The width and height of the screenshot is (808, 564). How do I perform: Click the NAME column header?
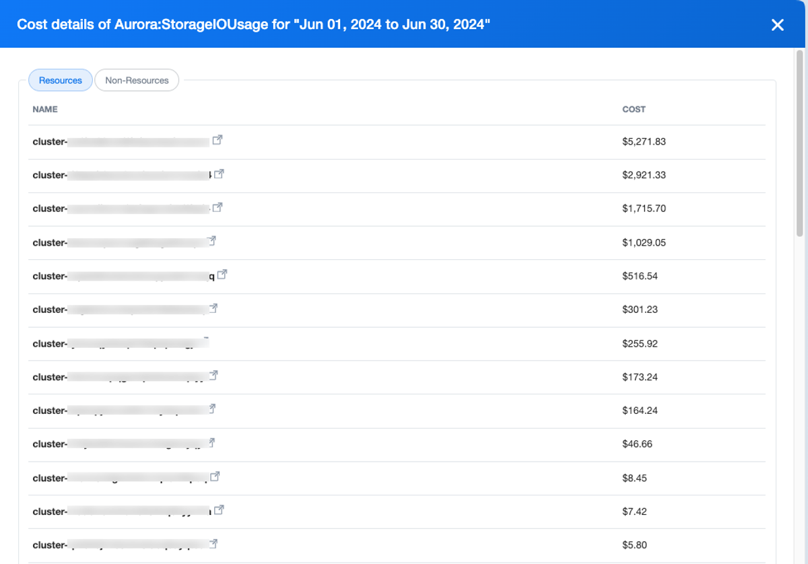45,109
